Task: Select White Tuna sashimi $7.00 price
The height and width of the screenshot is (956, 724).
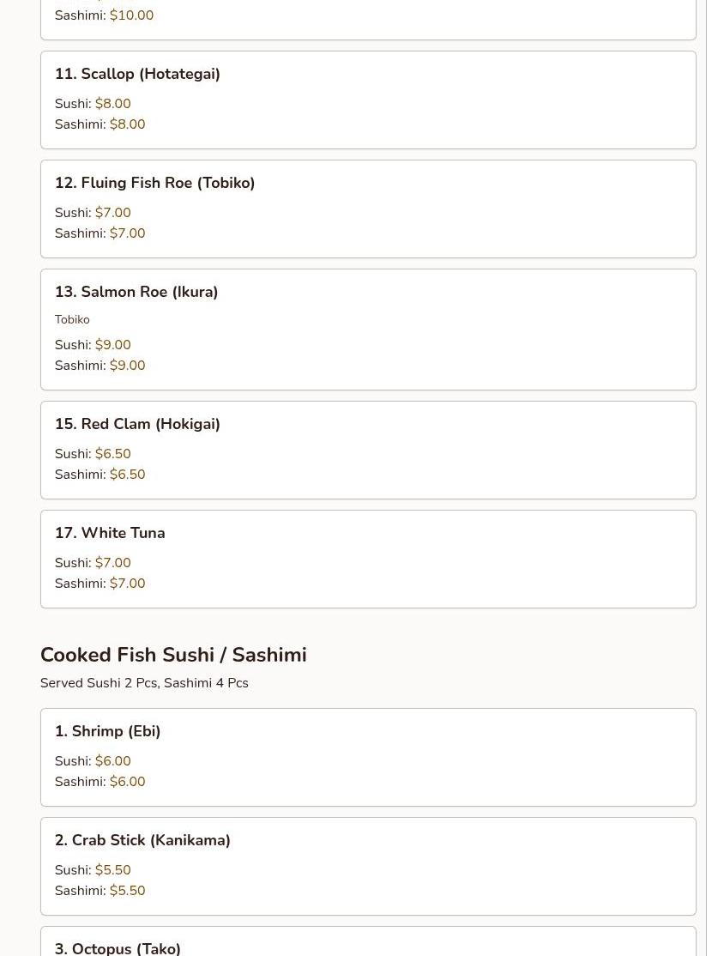Action: [127, 584]
